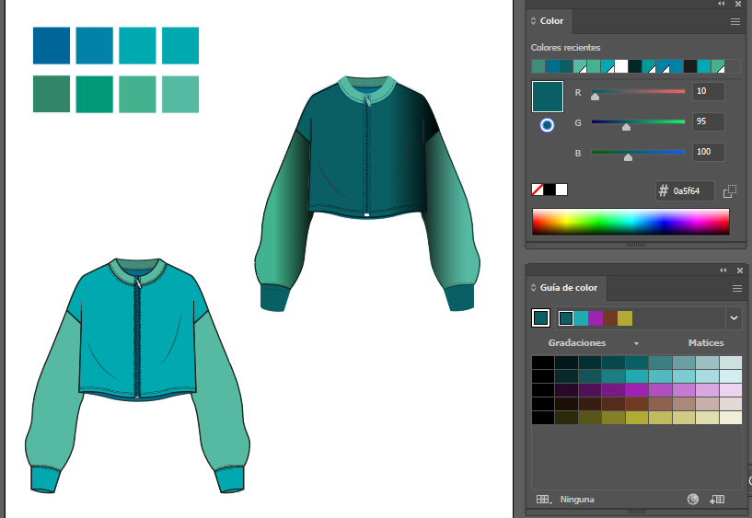The width and height of the screenshot is (752, 518).
Task: Apply the black swatch beside None
Action: 550,190
